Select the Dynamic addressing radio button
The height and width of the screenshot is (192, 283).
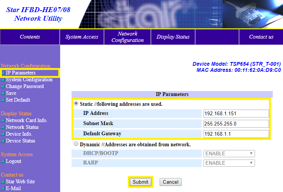[x=76, y=144]
